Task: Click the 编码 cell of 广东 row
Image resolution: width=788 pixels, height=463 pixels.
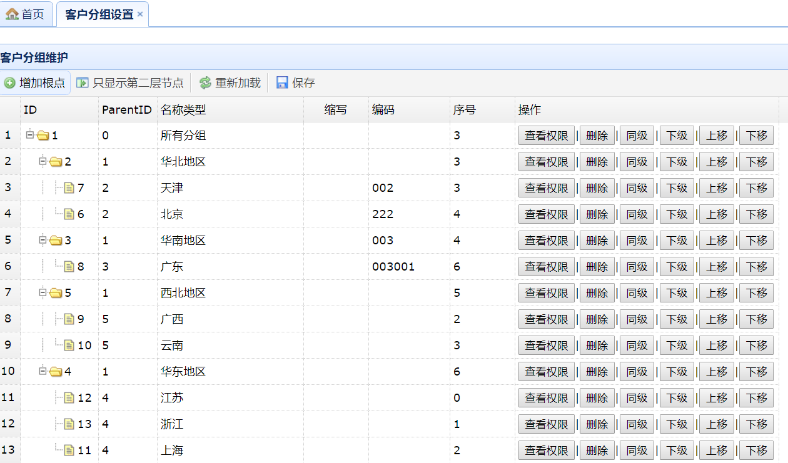Action: coord(408,267)
